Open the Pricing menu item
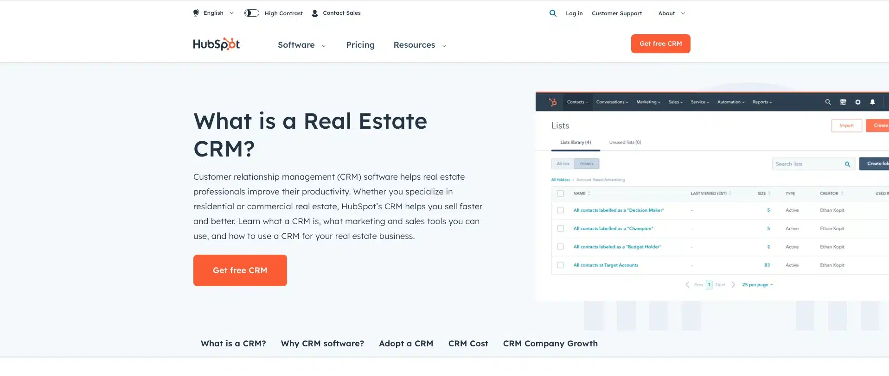The image size is (889, 376). point(360,45)
